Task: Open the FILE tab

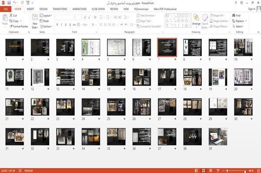Action: coord(6,9)
